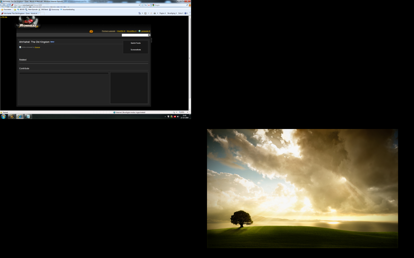
Task: Stop loading with the red X icon
Action: 149,5
